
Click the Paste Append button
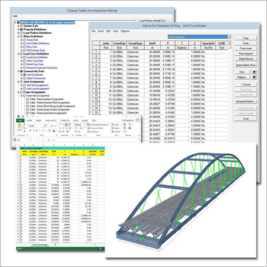[246, 53]
